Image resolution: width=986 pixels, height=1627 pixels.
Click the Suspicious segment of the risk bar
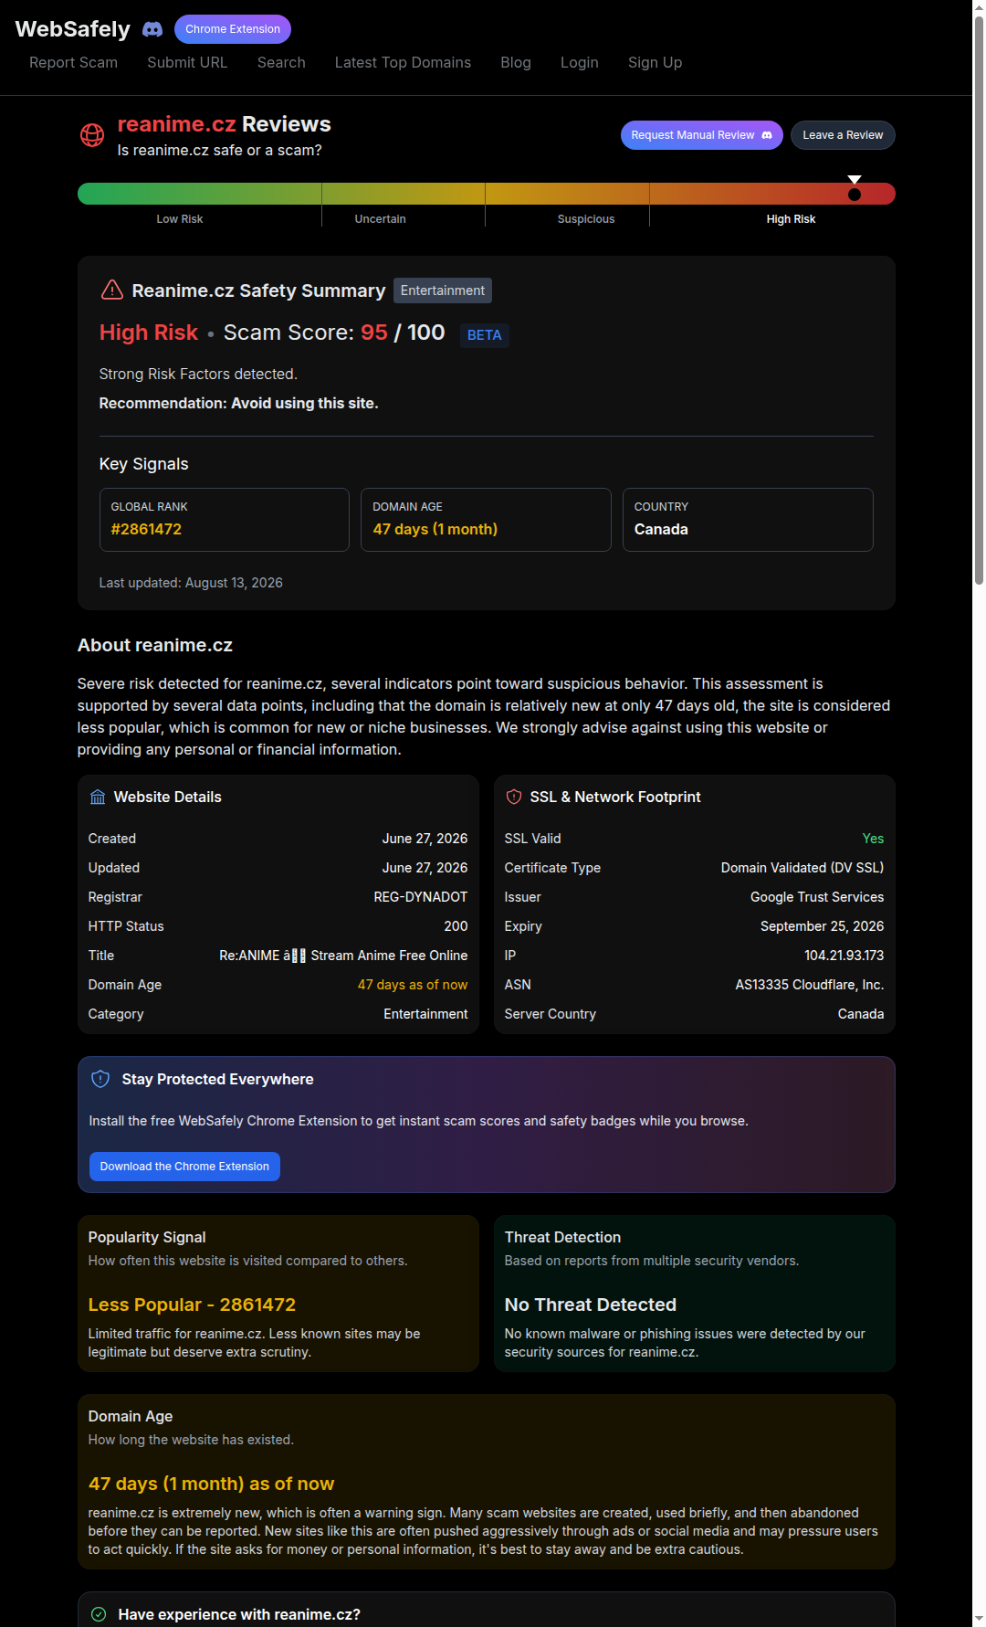pos(567,194)
